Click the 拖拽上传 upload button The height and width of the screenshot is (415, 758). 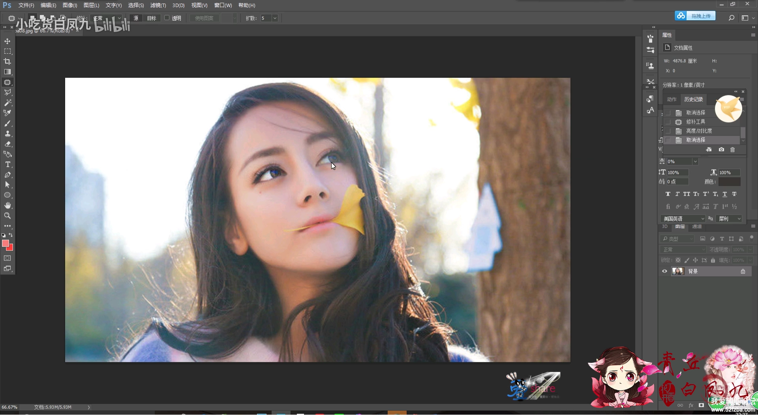pos(695,16)
